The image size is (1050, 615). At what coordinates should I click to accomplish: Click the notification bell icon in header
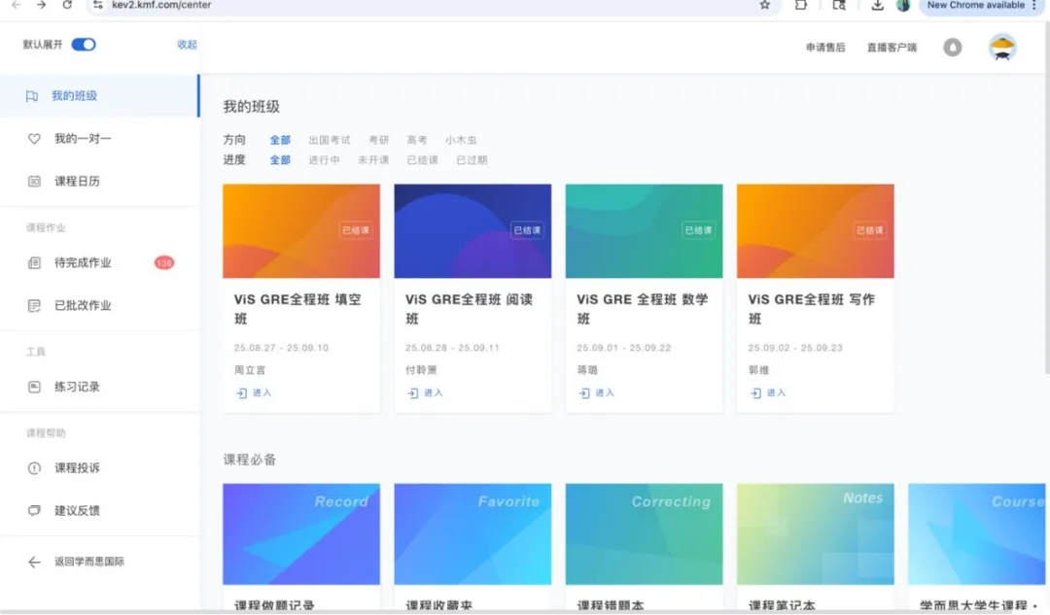[953, 48]
